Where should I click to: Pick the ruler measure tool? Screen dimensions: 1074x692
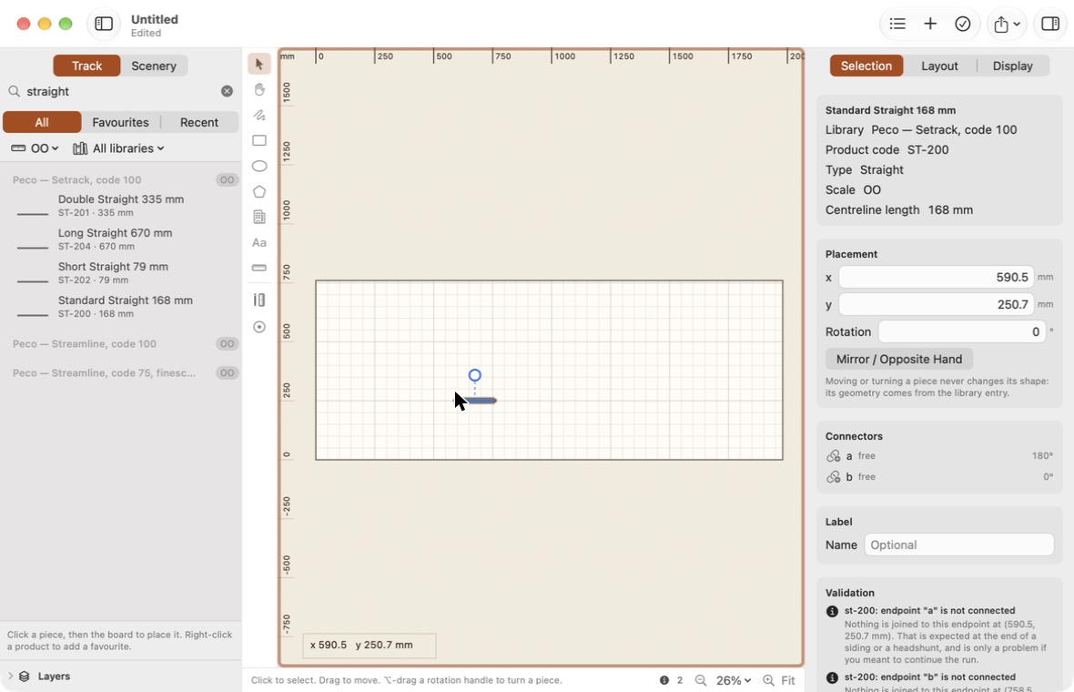point(258,268)
